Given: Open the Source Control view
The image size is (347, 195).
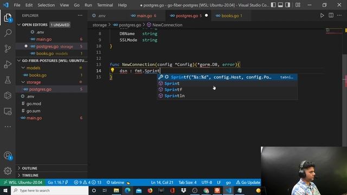Looking at the screenshot, I should click(8, 49).
